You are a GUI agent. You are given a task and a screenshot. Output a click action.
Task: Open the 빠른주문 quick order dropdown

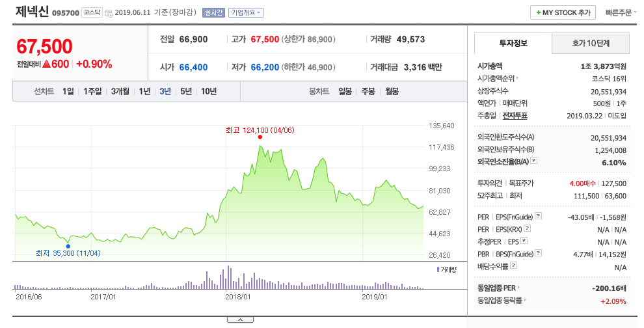pyautogui.click(x=621, y=13)
